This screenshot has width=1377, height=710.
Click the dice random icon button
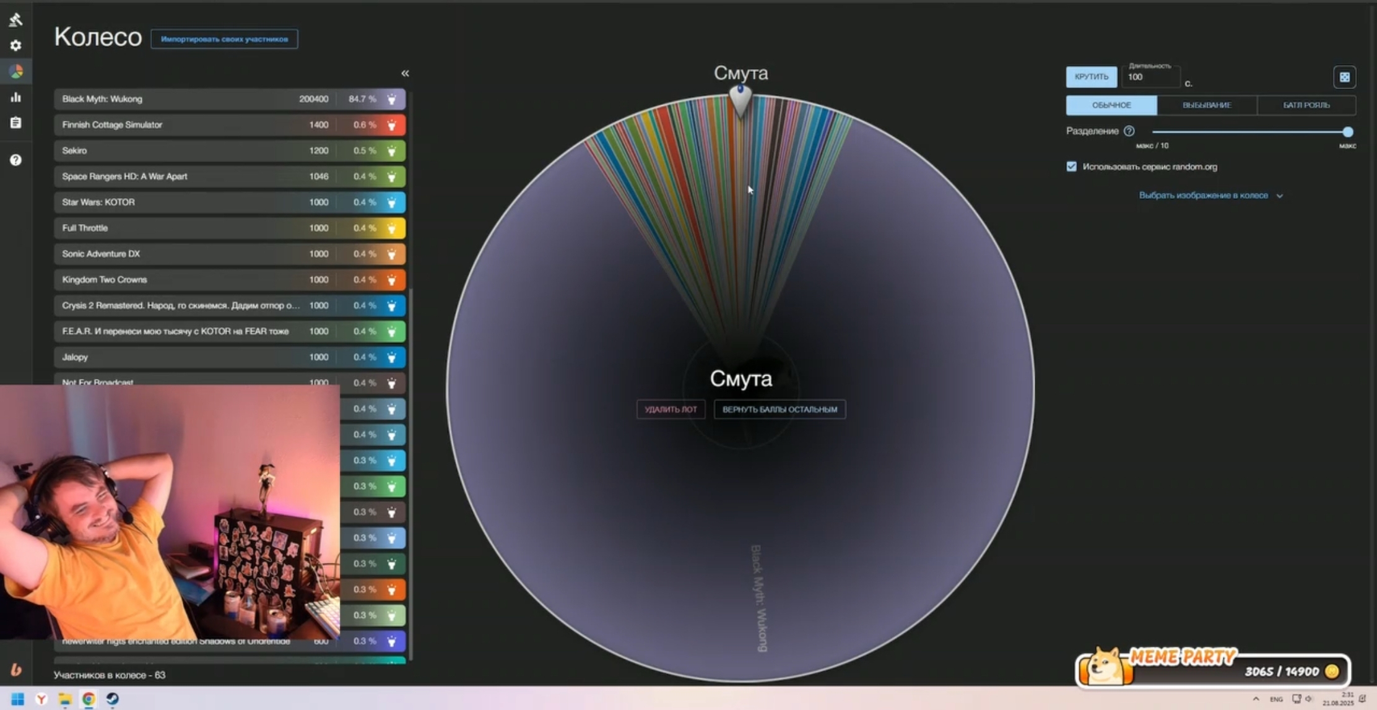1344,77
